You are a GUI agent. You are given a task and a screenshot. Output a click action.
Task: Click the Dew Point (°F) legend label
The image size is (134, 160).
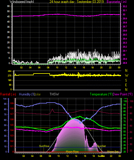[x=123, y=94]
